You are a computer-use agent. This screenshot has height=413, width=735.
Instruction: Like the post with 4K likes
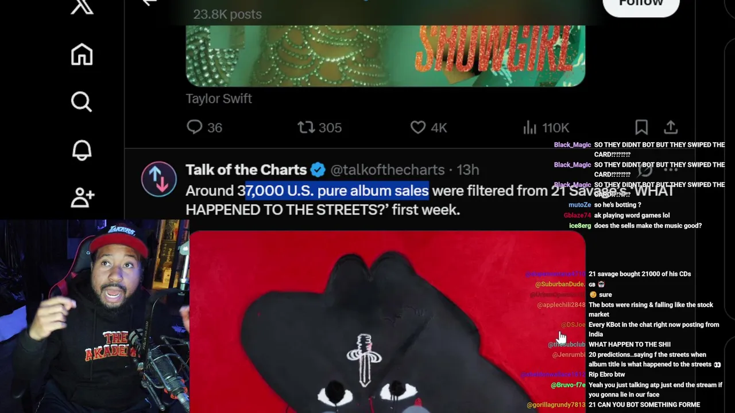tap(428, 127)
